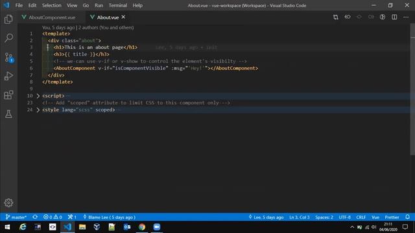The image size is (415, 233).
Task: Open the View menu
Action: pyautogui.click(x=72, y=5)
